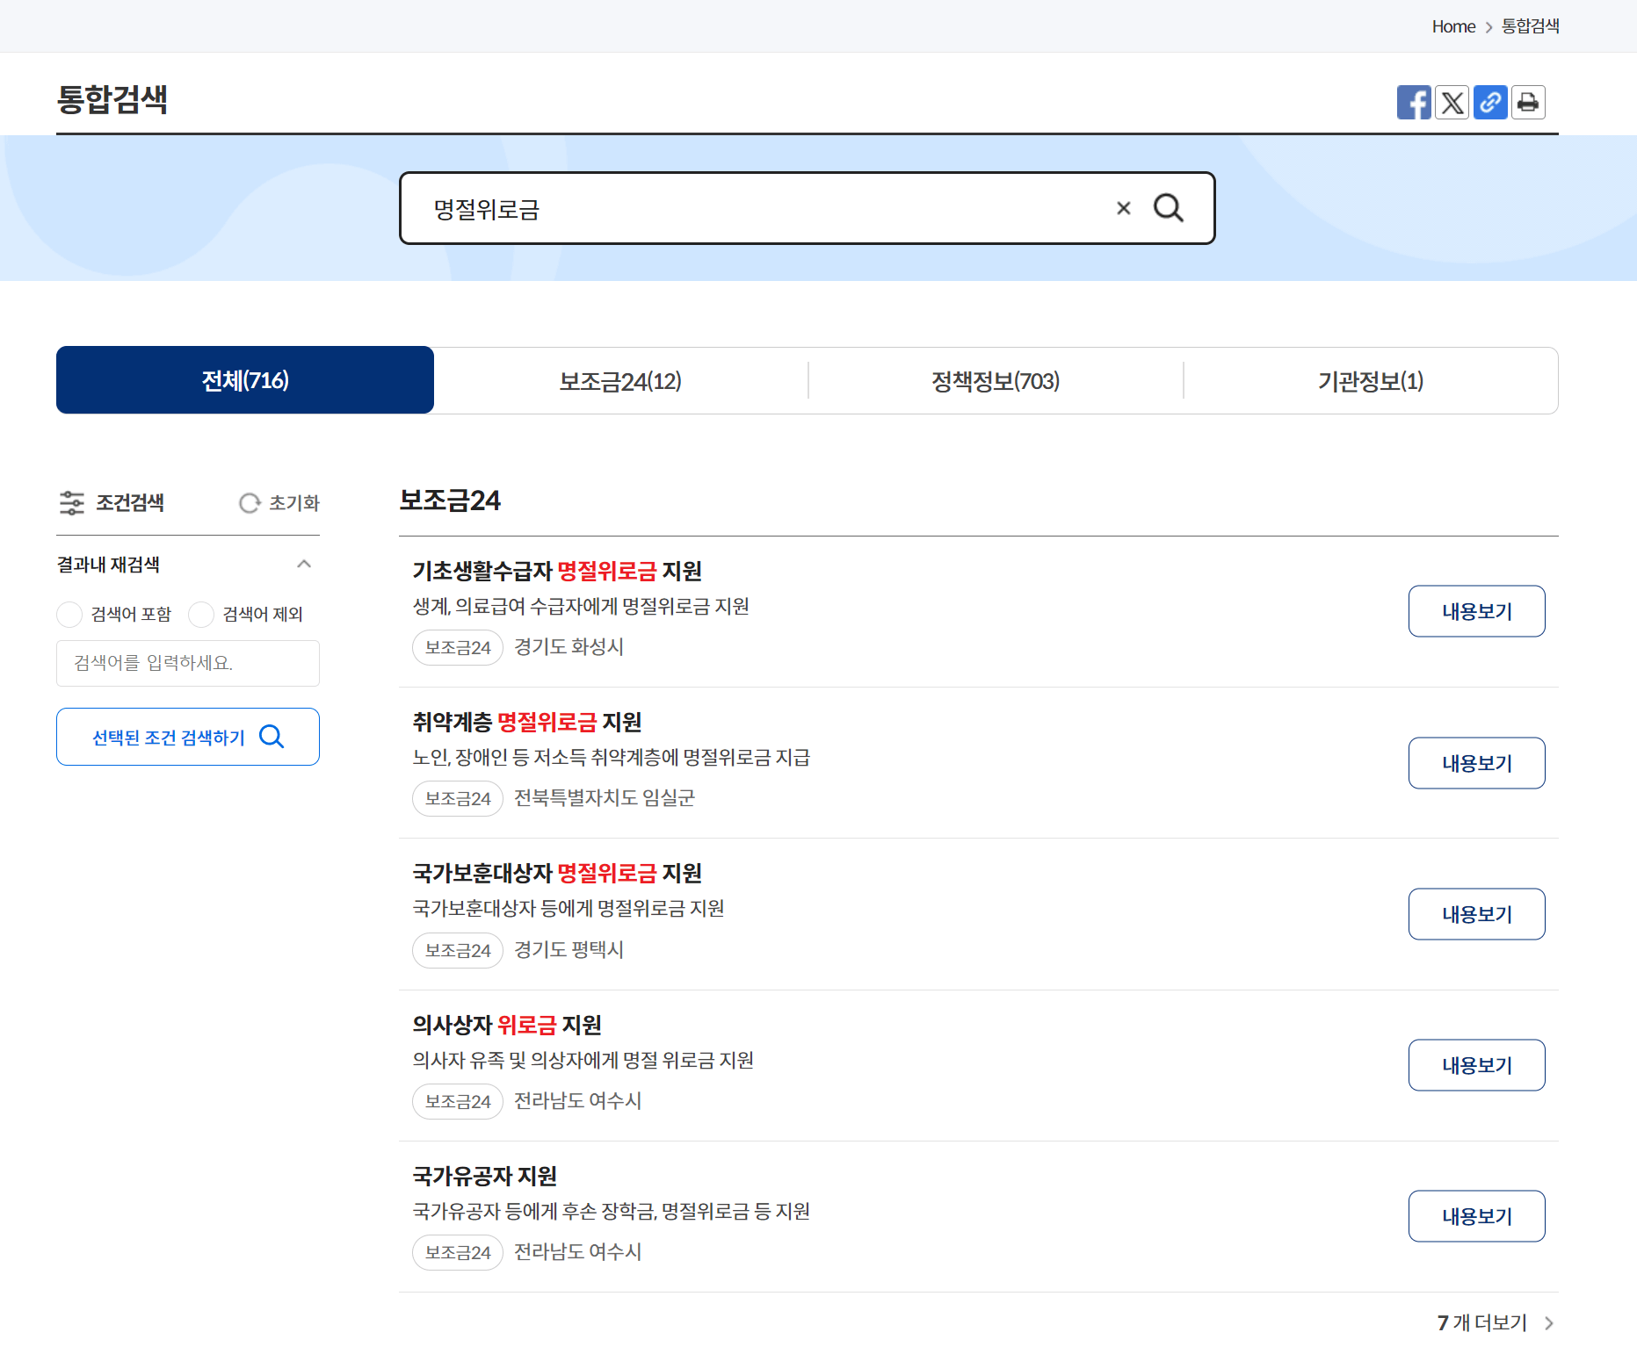Viewport: 1637px width, 1354px height.
Task: Enable include-keyword option under 결과내 재검색
Action: click(69, 614)
